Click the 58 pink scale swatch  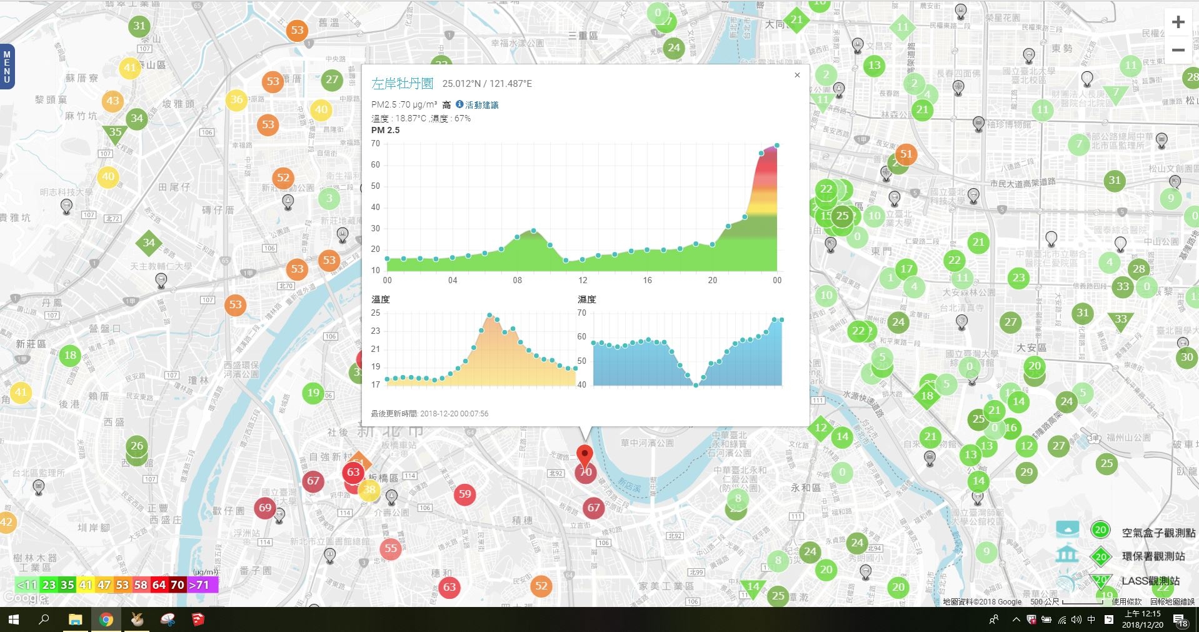pyautogui.click(x=141, y=585)
